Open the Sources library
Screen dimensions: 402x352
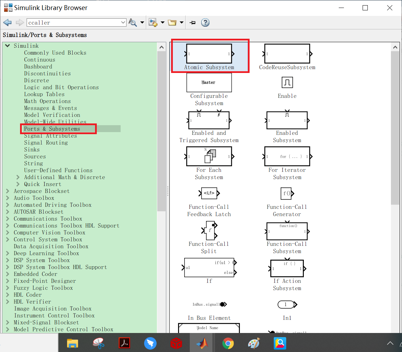[x=35, y=156]
